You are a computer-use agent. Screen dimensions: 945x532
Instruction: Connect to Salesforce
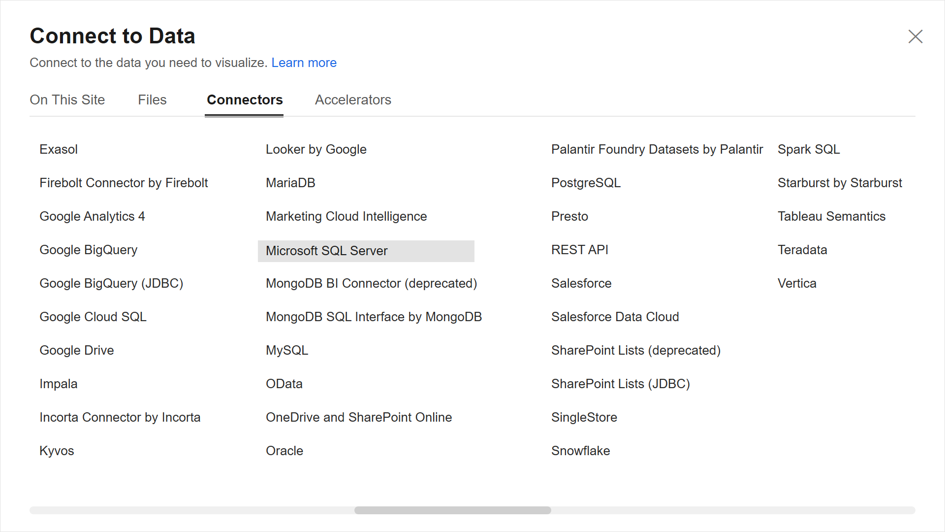(581, 283)
